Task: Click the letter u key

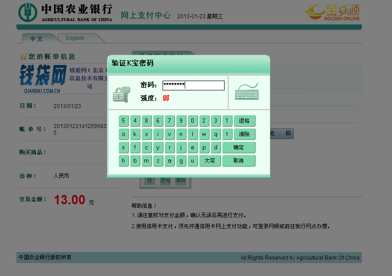Action: point(193,160)
